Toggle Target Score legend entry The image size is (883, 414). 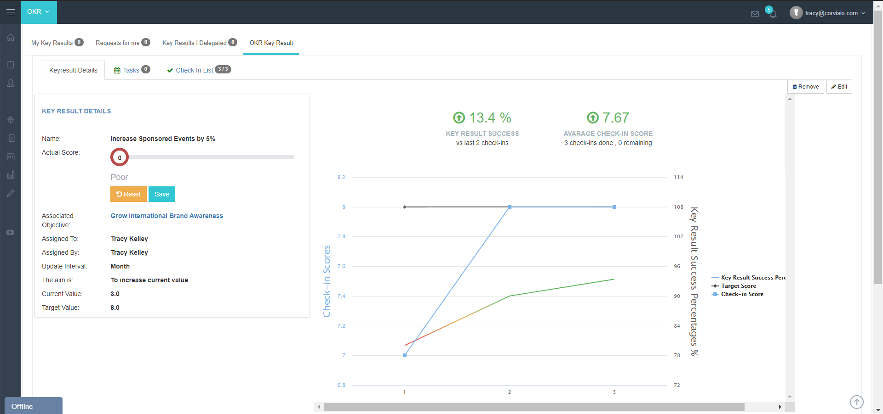pyautogui.click(x=734, y=286)
